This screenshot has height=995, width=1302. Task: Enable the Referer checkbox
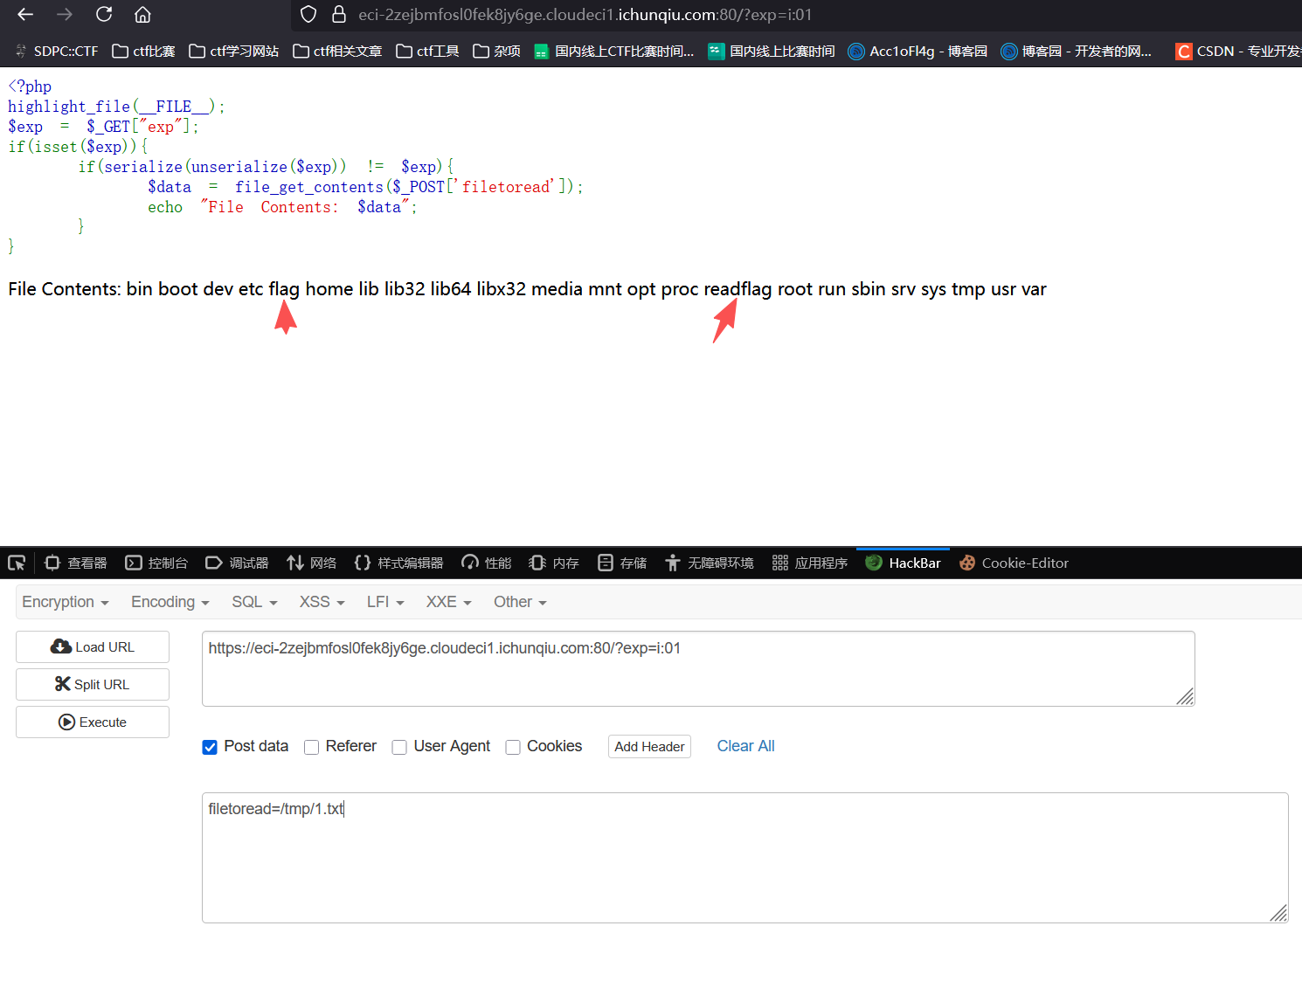(311, 747)
